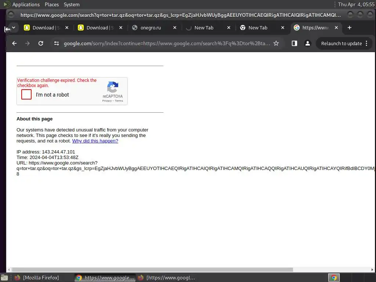Open Chrome side panel
This screenshot has height=282, width=376.
click(x=294, y=43)
